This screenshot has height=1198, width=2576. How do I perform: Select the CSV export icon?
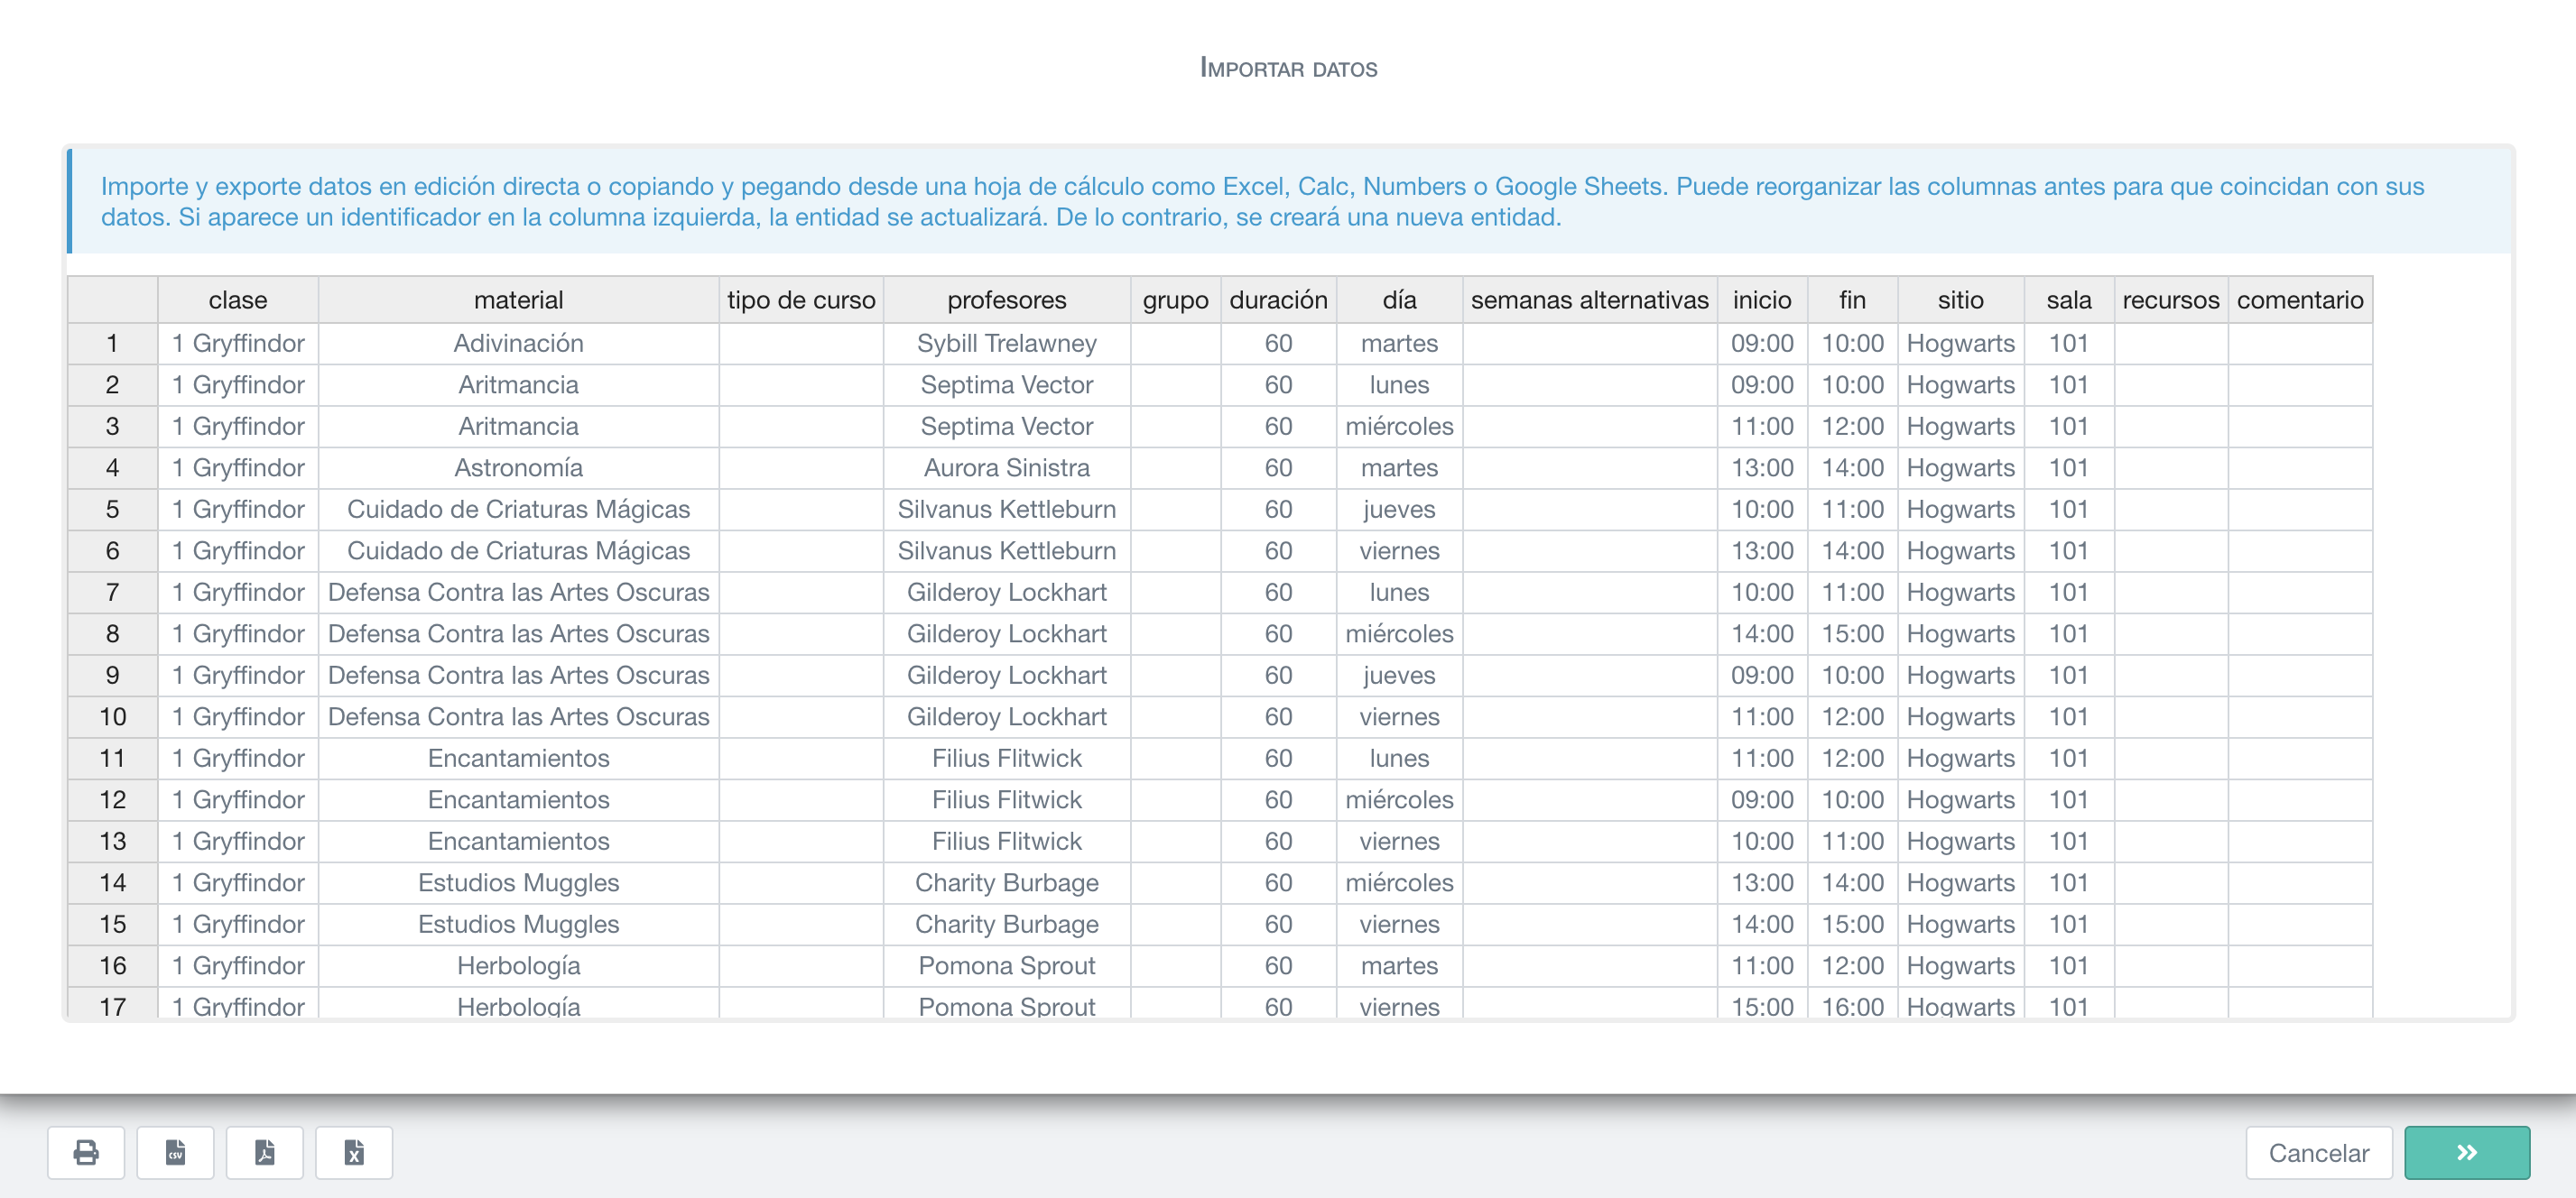tap(175, 1152)
